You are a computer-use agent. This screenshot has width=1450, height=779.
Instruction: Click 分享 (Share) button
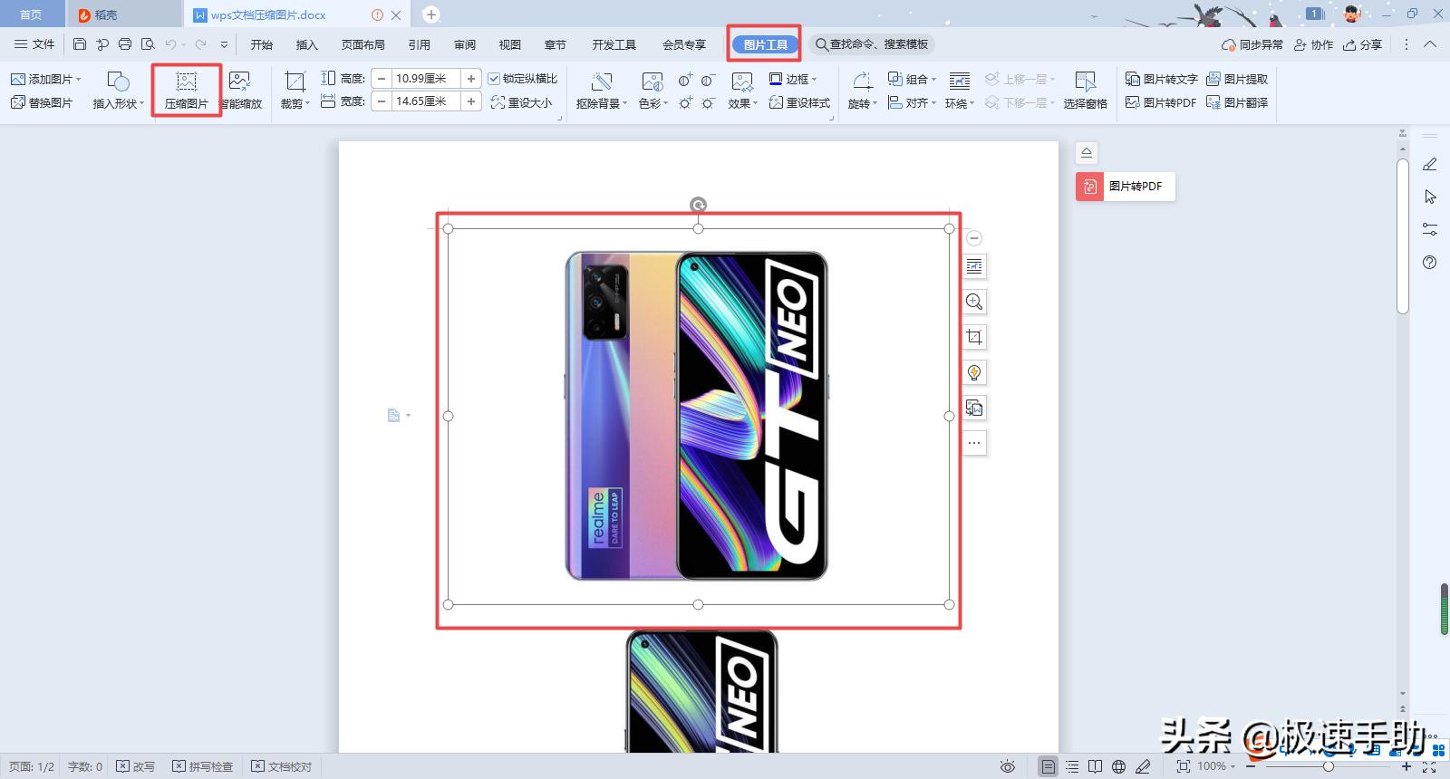1363,44
